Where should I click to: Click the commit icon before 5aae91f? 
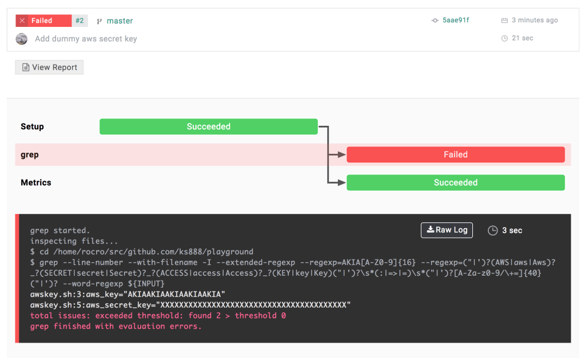[x=435, y=21]
